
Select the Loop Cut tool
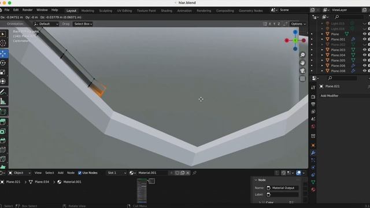(x=3, y=150)
